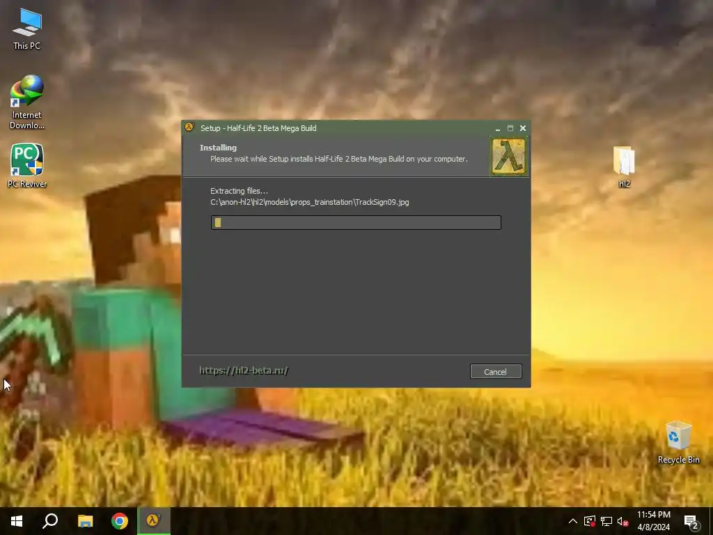Viewport: 713px width, 535px height.
Task: Open the hl2-beta.ru link
Action: (244, 371)
